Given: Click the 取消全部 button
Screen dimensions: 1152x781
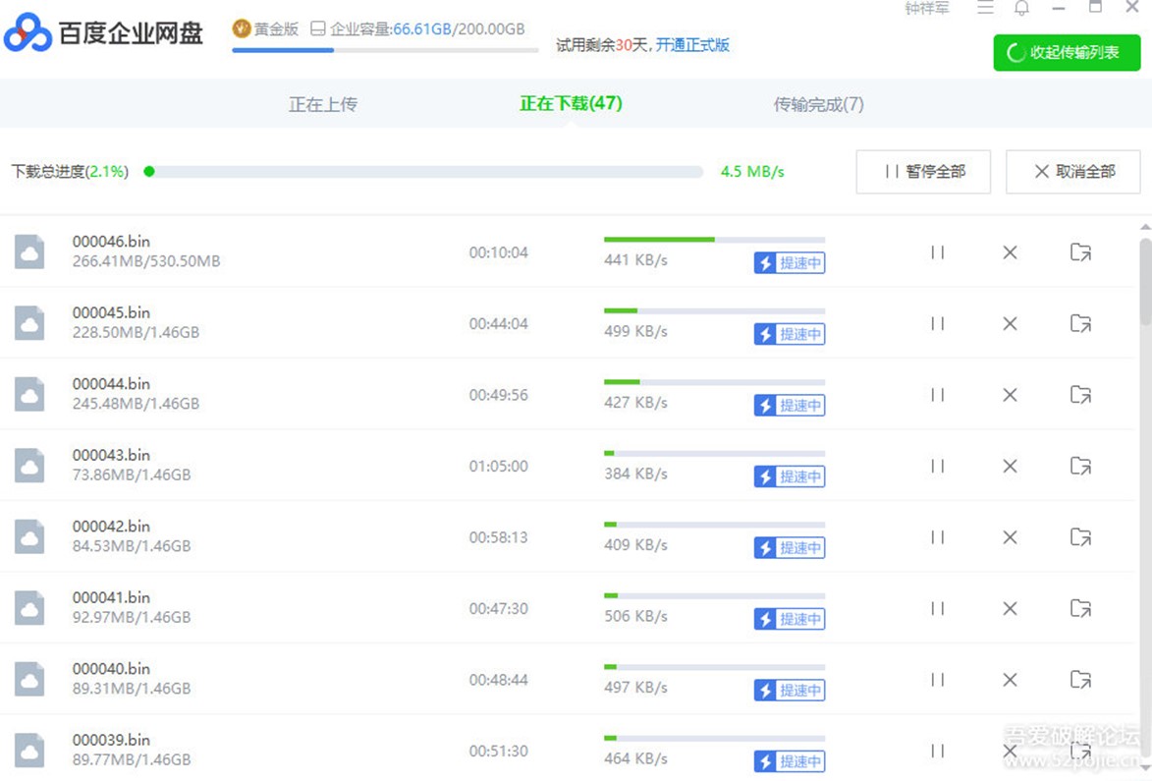Looking at the screenshot, I should (1072, 172).
